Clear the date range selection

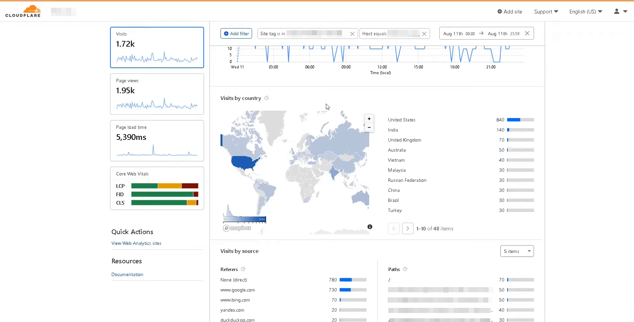click(527, 33)
